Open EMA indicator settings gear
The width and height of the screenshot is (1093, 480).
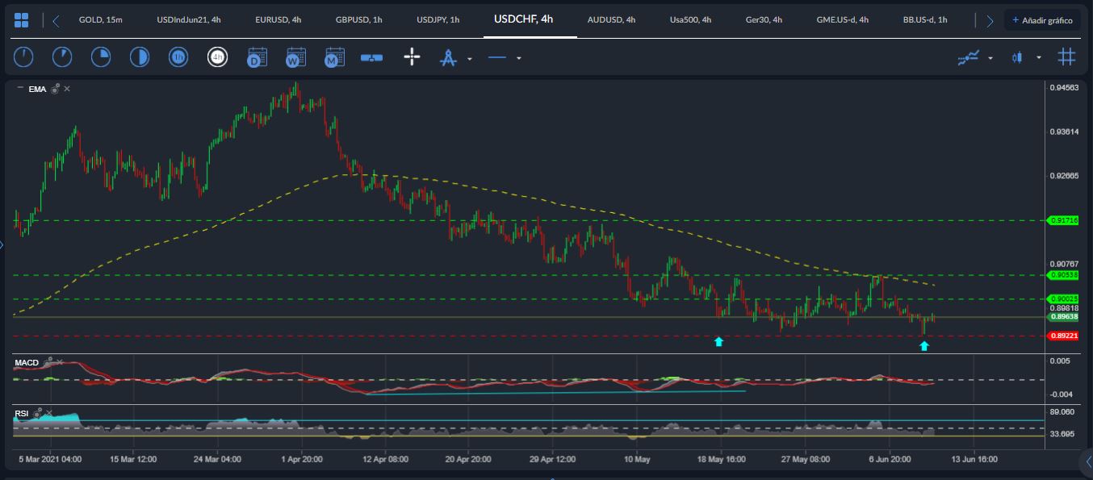(x=55, y=89)
